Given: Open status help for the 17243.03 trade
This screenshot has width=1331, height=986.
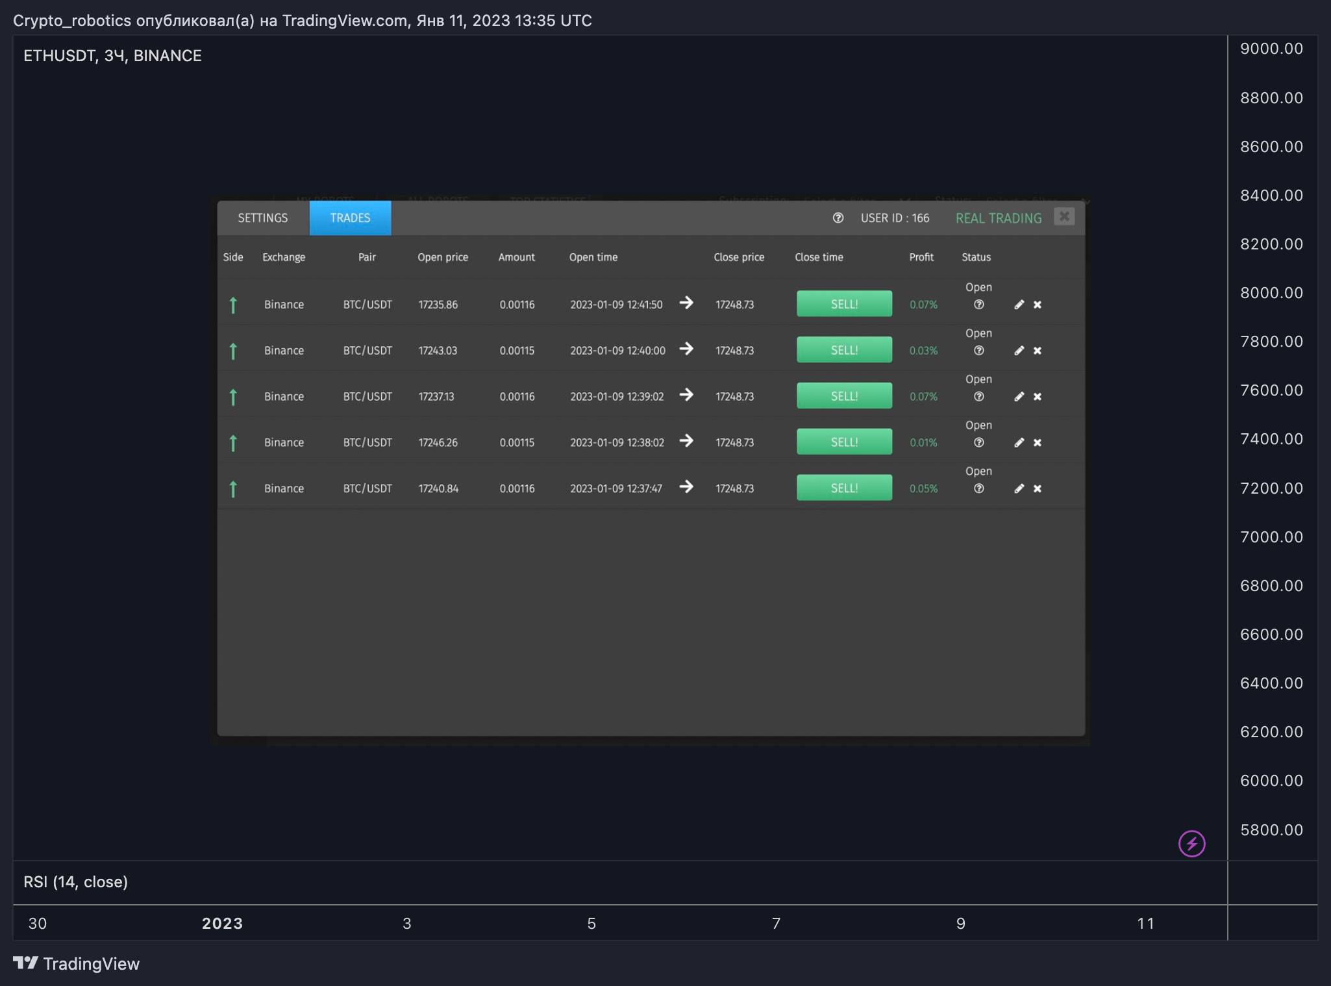Looking at the screenshot, I should (978, 351).
